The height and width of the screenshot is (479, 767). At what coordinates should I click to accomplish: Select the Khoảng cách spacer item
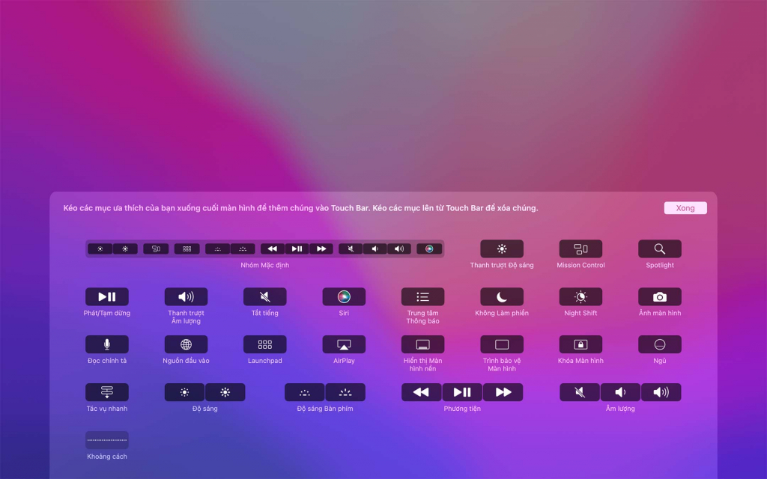(106, 440)
